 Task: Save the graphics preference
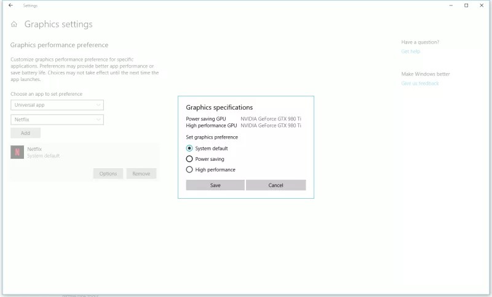point(215,185)
